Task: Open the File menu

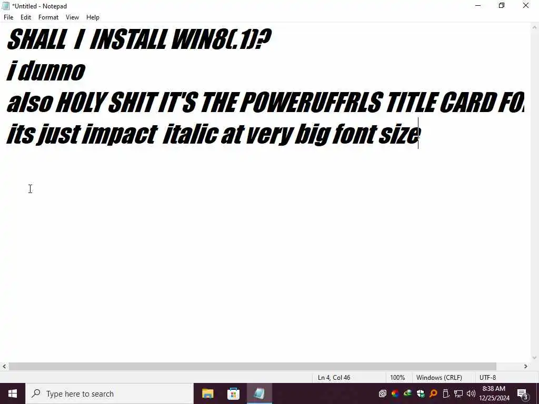Action: (8, 17)
